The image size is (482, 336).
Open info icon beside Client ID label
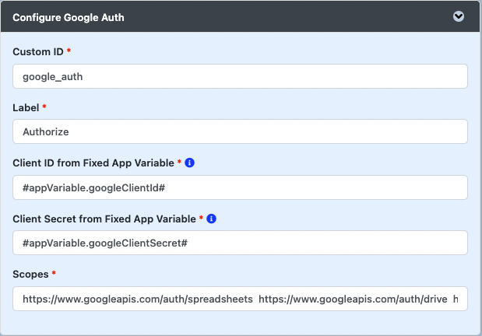pos(189,163)
